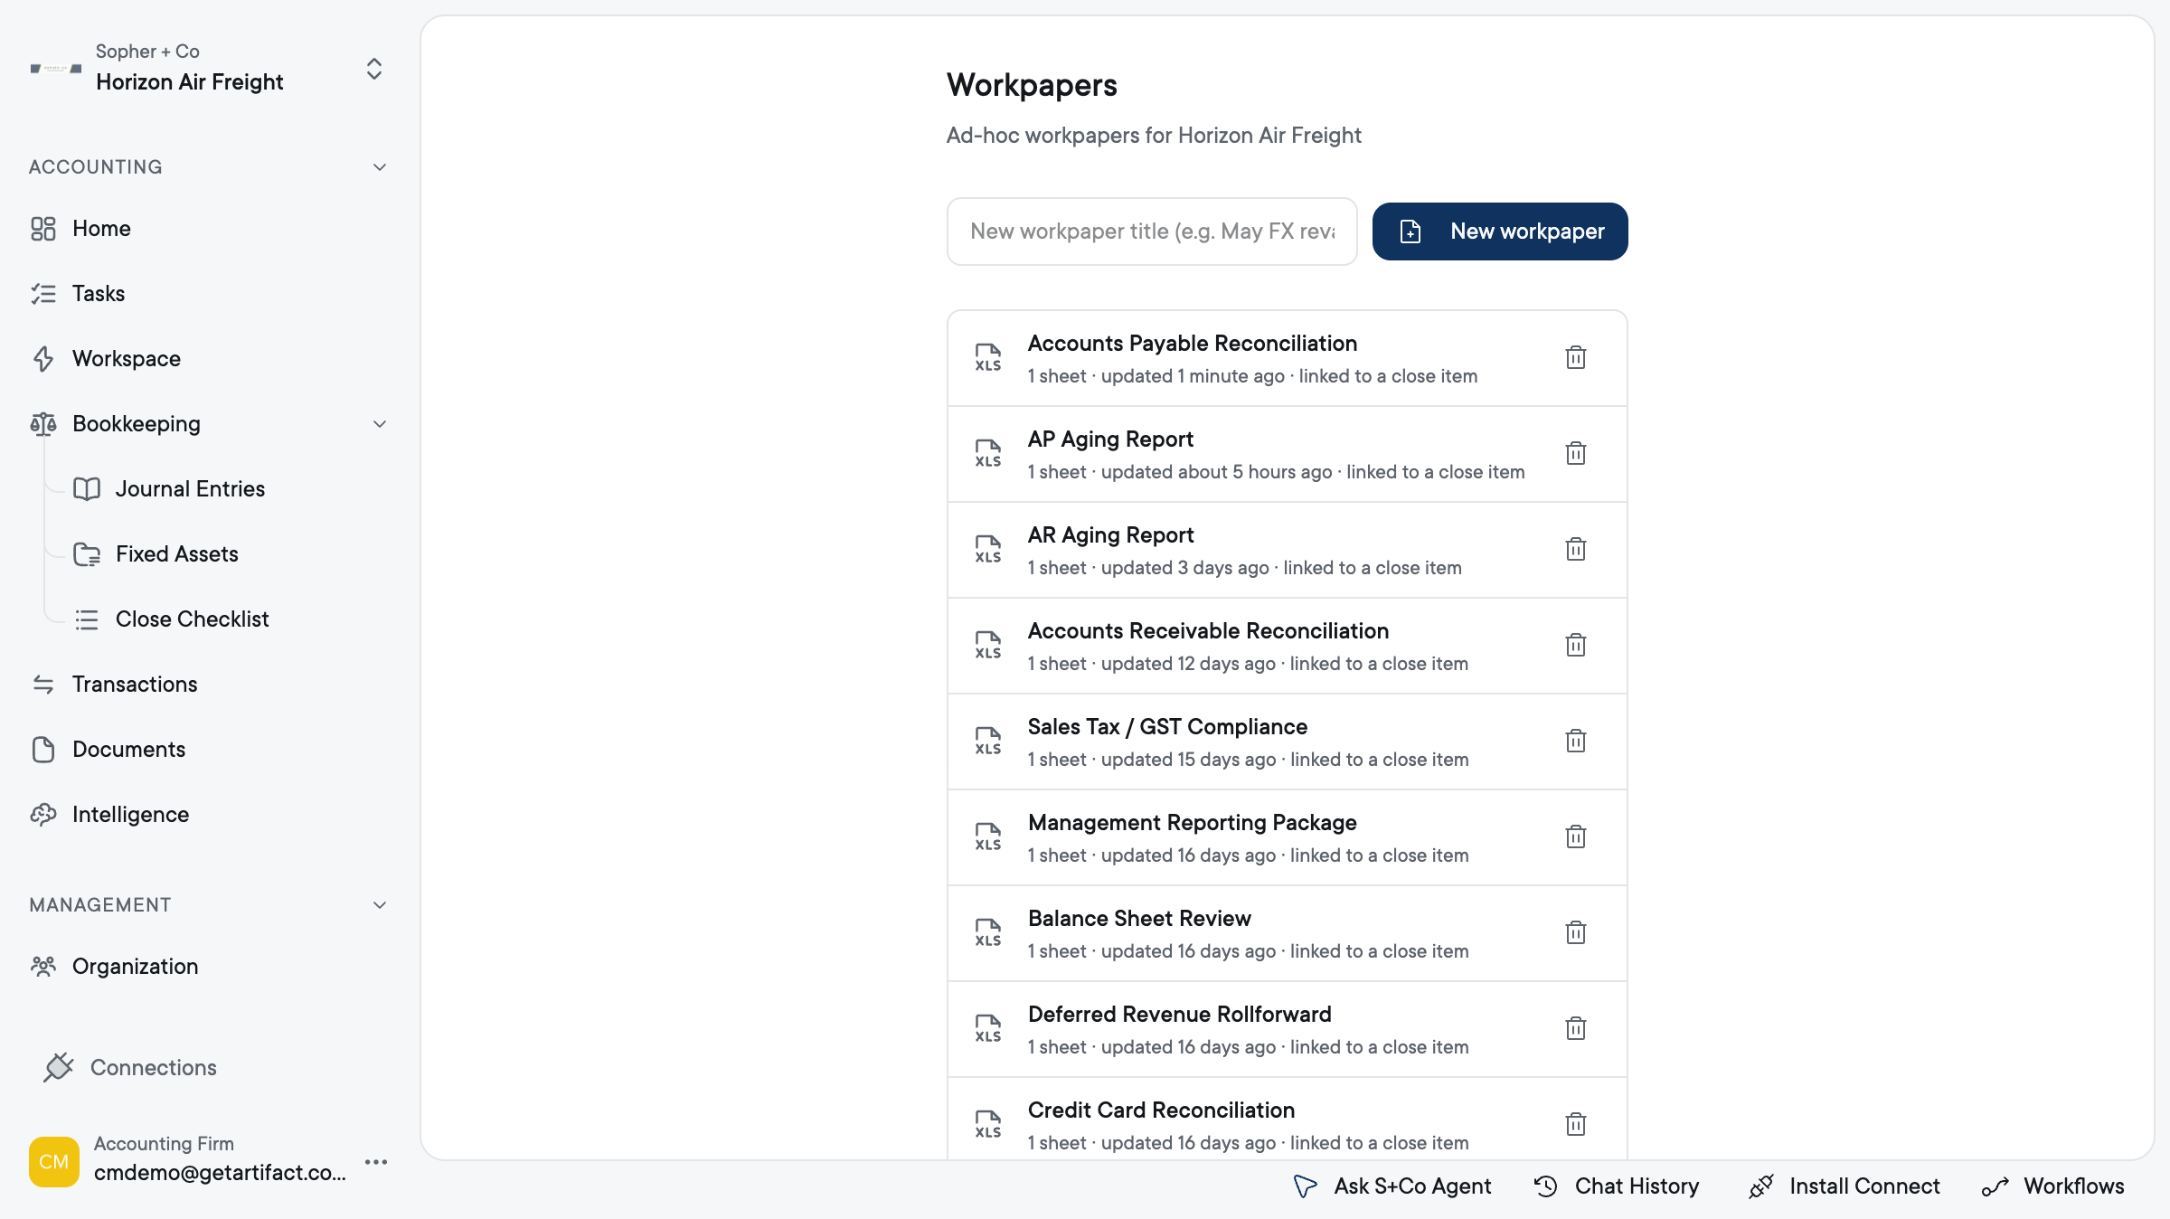Collapse the Management section
This screenshot has width=2170, height=1219.
coord(380,905)
